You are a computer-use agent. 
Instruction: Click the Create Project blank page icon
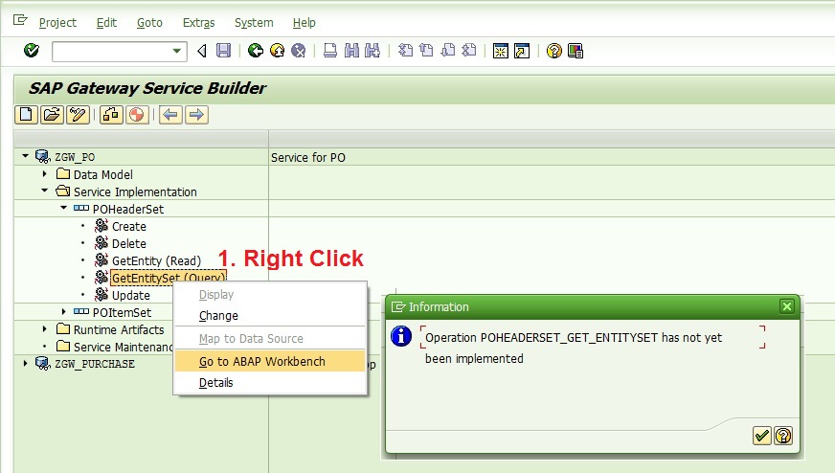tap(26, 115)
